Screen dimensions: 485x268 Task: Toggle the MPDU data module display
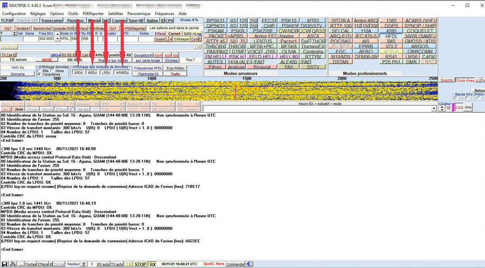(92, 73)
